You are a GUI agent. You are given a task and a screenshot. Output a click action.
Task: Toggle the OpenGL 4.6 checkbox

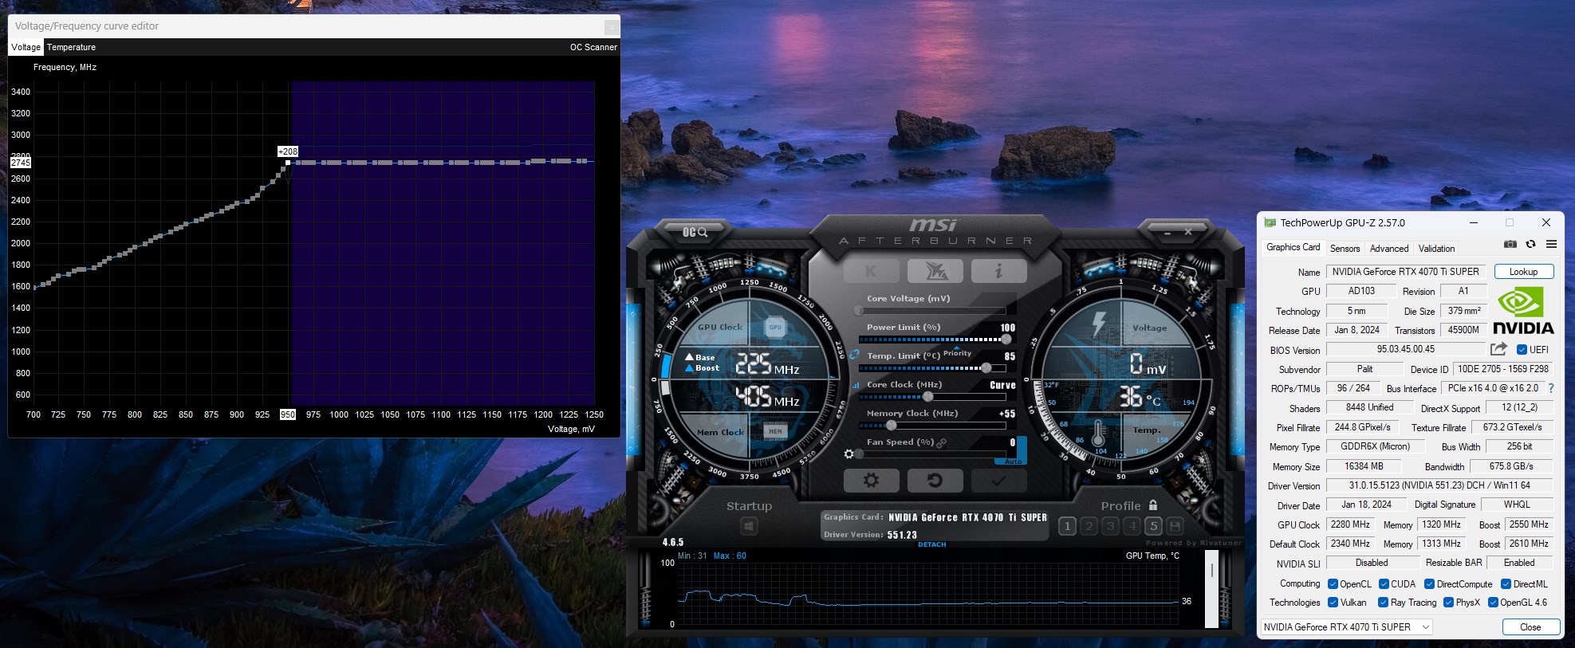tap(1493, 603)
